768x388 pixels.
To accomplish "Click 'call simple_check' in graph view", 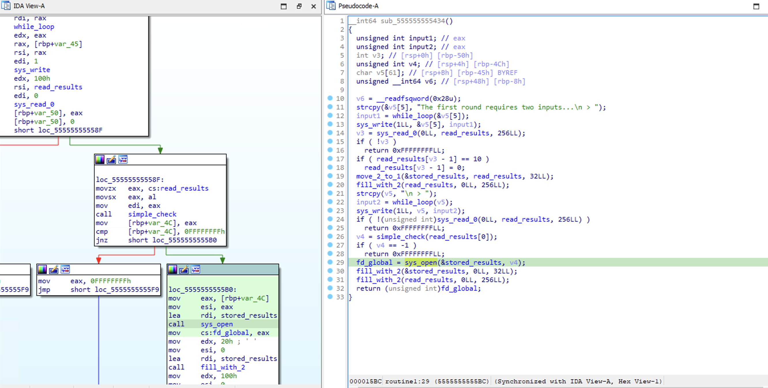I will [x=136, y=214].
